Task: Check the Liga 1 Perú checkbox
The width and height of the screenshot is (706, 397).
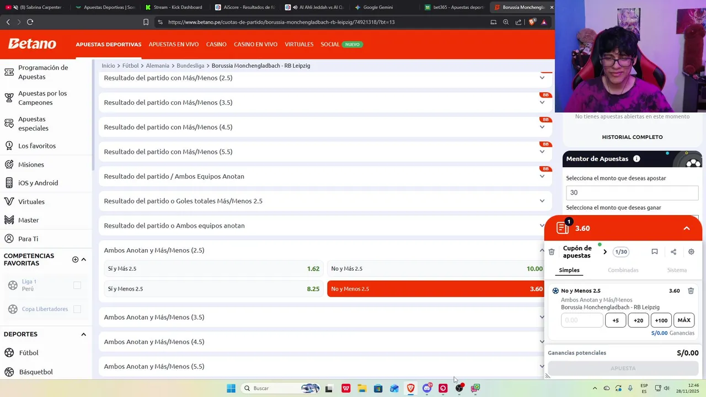Action: [x=77, y=285]
